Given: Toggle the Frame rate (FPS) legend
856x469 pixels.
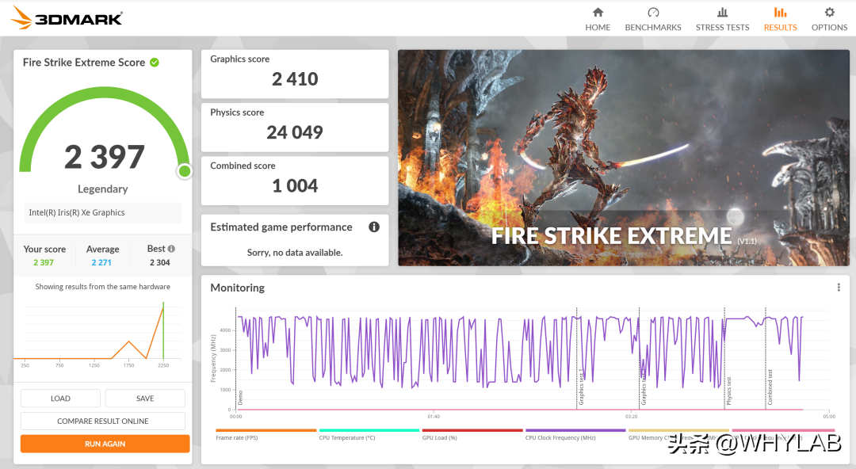Looking at the screenshot, I should [266, 435].
